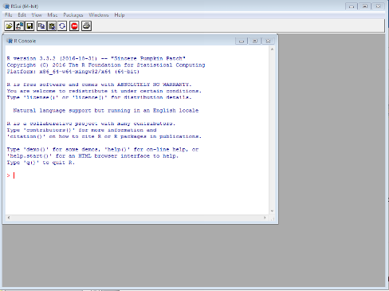
Task: Close the R Console subwindow
Action: tap(268, 41)
